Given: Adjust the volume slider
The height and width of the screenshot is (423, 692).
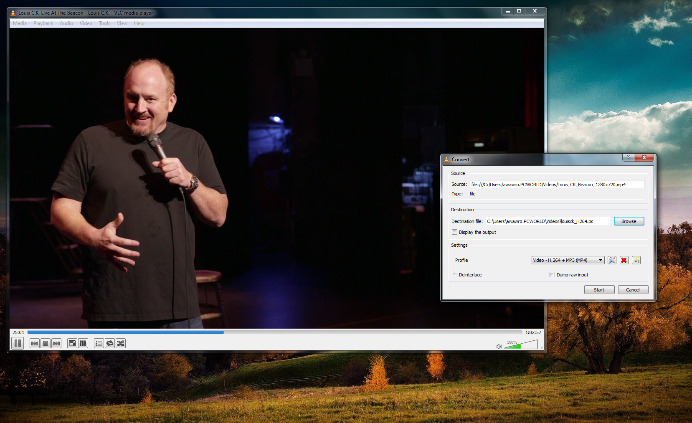Looking at the screenshot, I should [521, 345].
